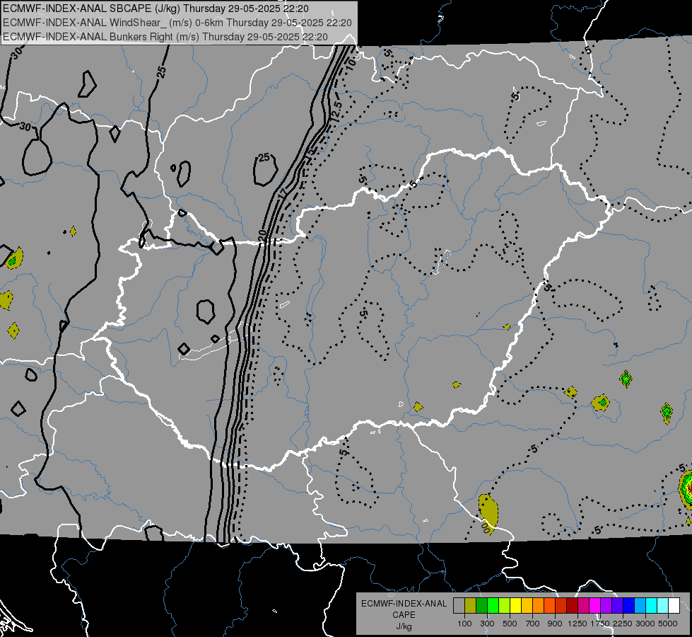Image resolution: width=692 pixels, height=637 pixels.
Task: Click the CAPE label in the legend
Action: (x=404, y=615)
